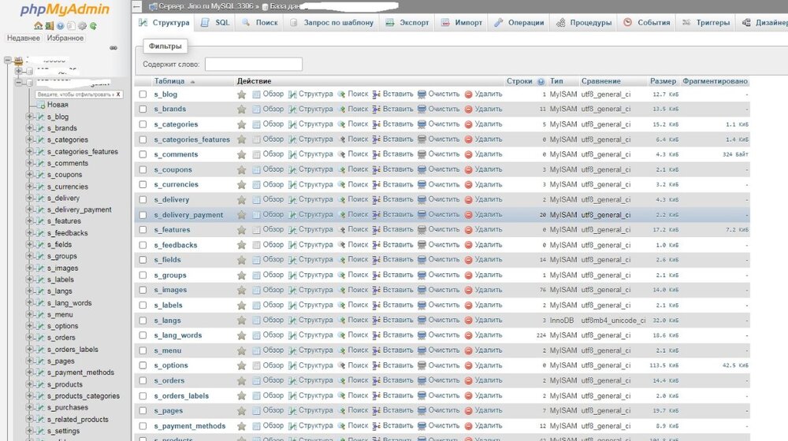788x441 pixels.
Task: Tick the s_options table checkbox
Action: coord(143,365)
